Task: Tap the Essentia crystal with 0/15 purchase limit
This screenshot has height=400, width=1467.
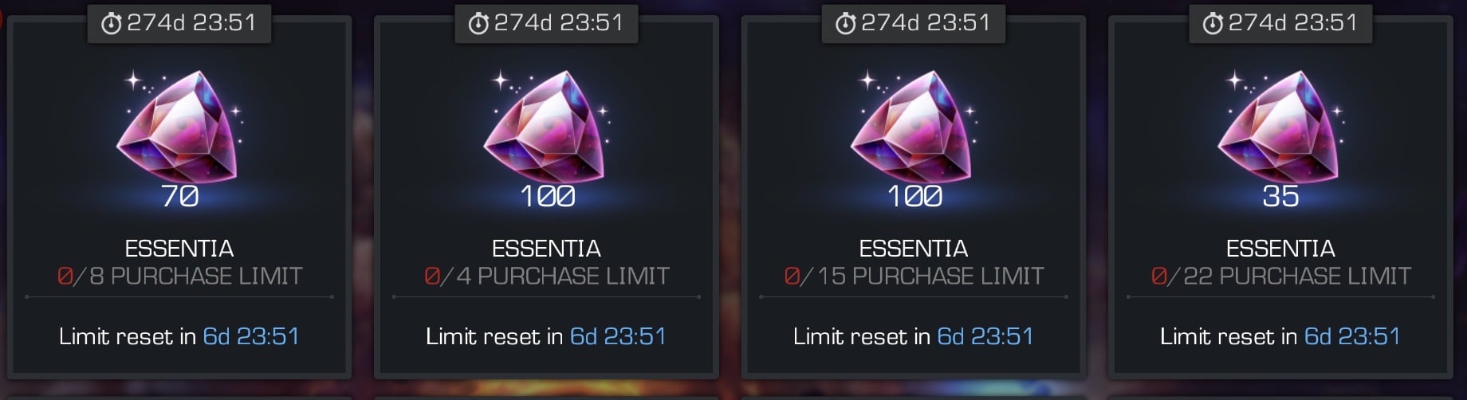Action: click(914, 127)
